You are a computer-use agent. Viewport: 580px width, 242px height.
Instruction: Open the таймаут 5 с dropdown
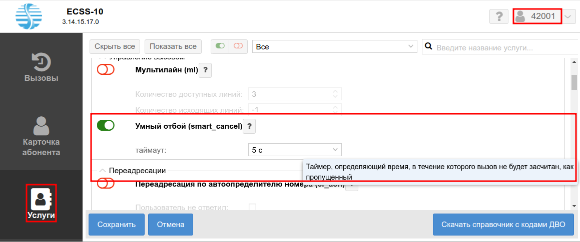(x=295, y=150)
